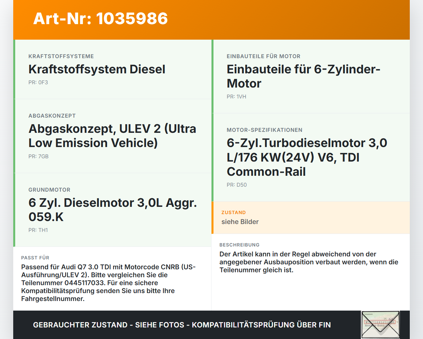
Task: Click the Ausbauposition description paragraph
Action: point(309,262)
